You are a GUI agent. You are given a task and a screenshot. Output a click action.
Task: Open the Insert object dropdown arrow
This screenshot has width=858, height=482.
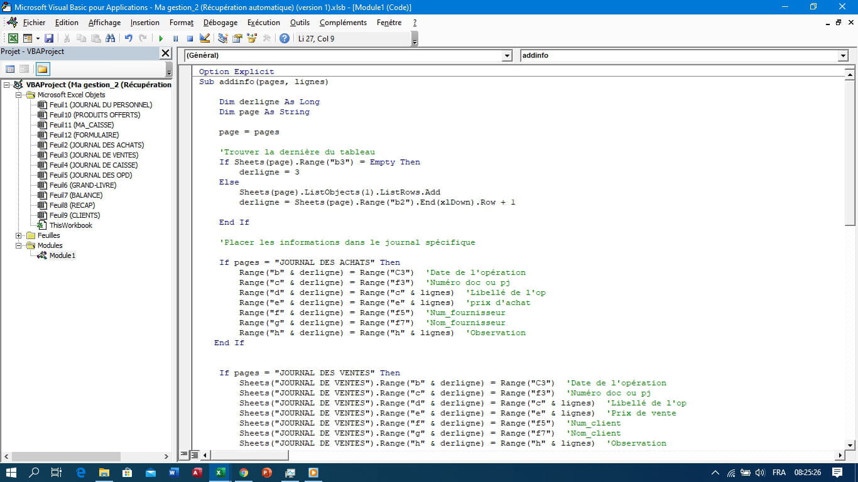[x=37, y=38]
